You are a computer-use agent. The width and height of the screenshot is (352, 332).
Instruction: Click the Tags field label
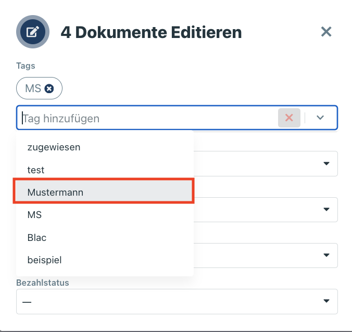[26, 66]
